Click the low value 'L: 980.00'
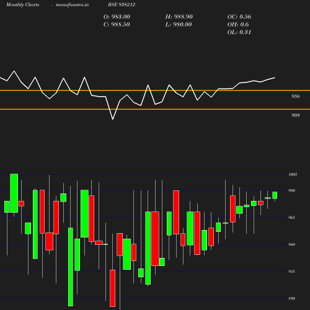This screenshot has width=310, height=310. click(x=179, y=25)
